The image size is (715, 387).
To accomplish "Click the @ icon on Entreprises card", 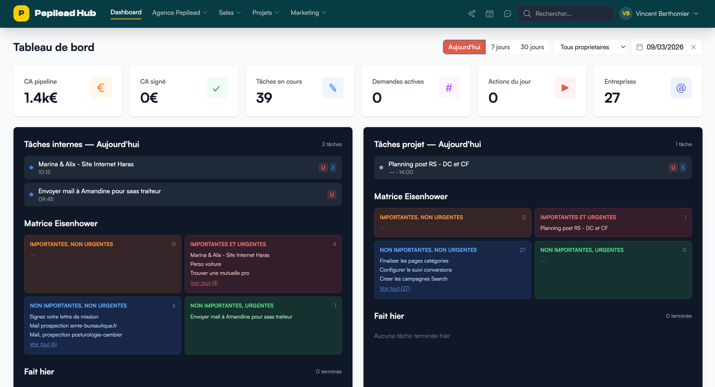I will [681, 88].
